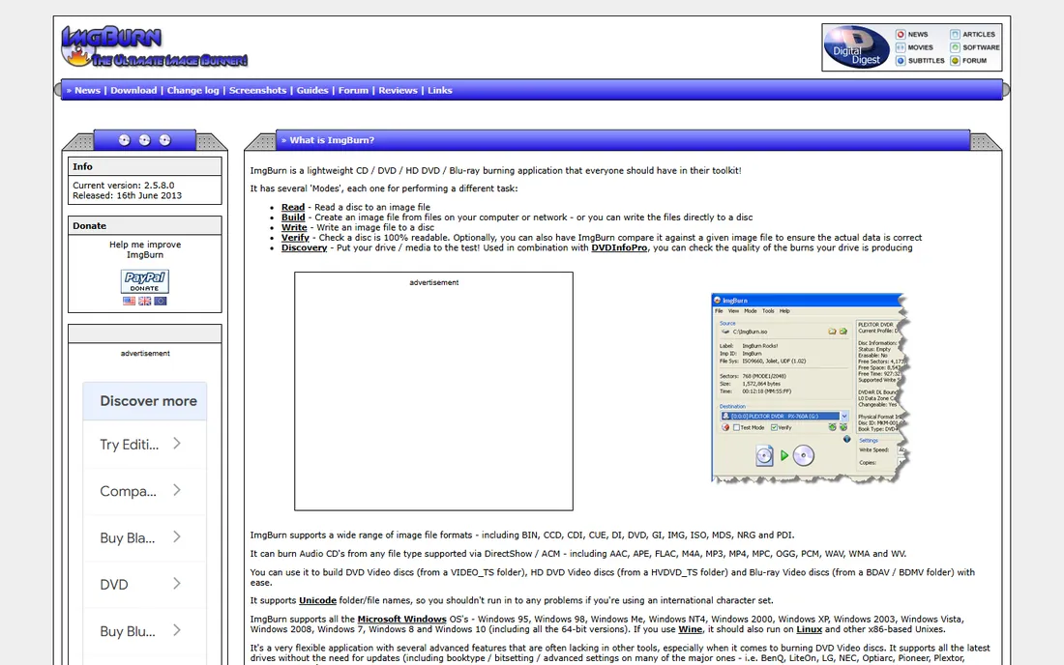Open the Links page
Image resolution: width=1064 pixels, height=665 pixels.
point(440,90)
